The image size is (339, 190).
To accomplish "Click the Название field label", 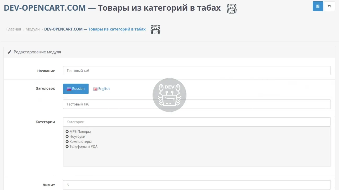I will coord(46,71).
